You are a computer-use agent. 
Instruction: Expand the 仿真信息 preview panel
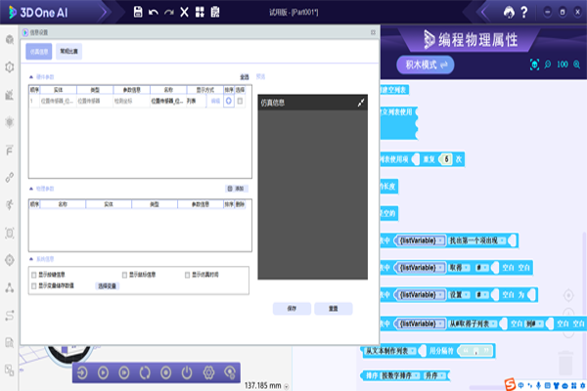click(361, 102)
